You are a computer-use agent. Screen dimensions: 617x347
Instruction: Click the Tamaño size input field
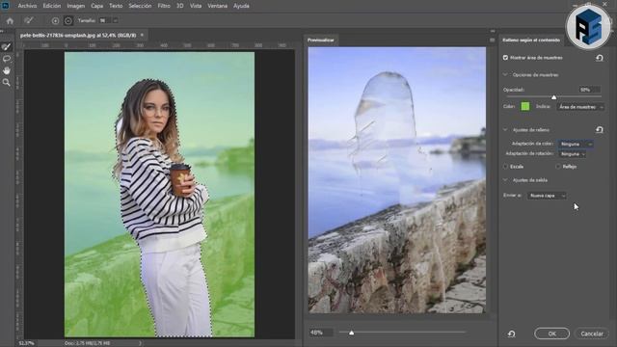tap(104, 20)
